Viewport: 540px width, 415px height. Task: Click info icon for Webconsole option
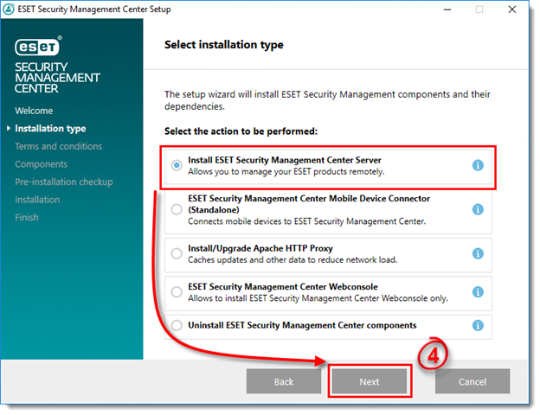478,292
